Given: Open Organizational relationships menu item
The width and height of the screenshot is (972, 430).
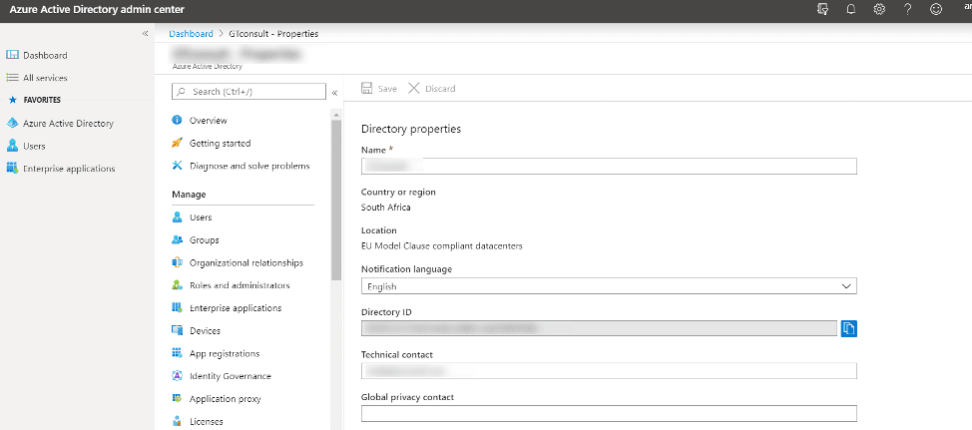Looking at the screenshot, I should click(246, 262).
